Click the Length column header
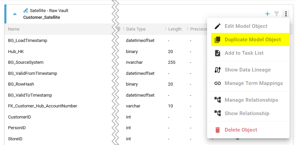Viewport: 296px width, 145px height. [x=175, y=29]
